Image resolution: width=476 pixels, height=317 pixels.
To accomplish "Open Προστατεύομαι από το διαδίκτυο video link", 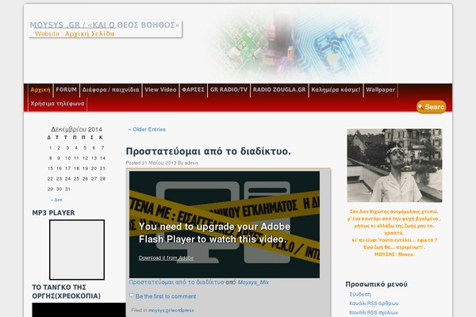I will [176, 282].
